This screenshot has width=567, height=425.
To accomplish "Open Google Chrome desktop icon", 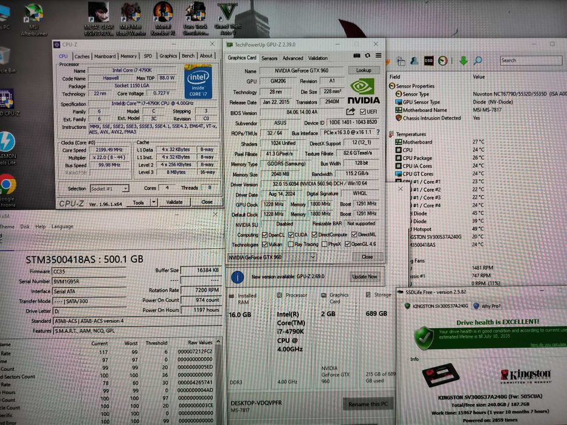I will [7, 191].
